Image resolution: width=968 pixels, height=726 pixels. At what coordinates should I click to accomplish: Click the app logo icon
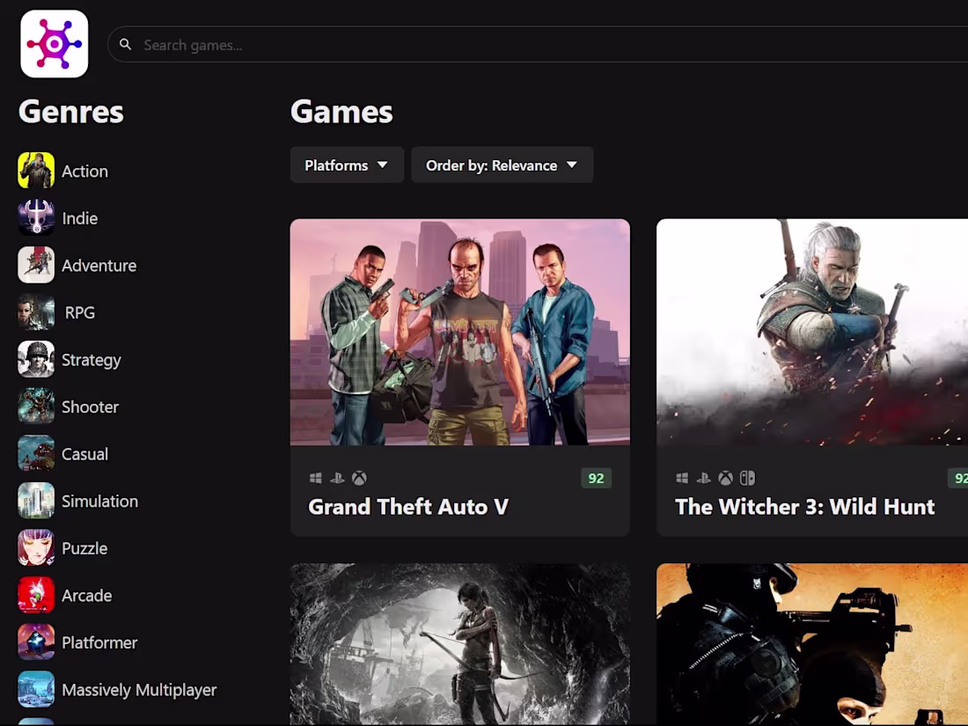click(x=54, y=43)
